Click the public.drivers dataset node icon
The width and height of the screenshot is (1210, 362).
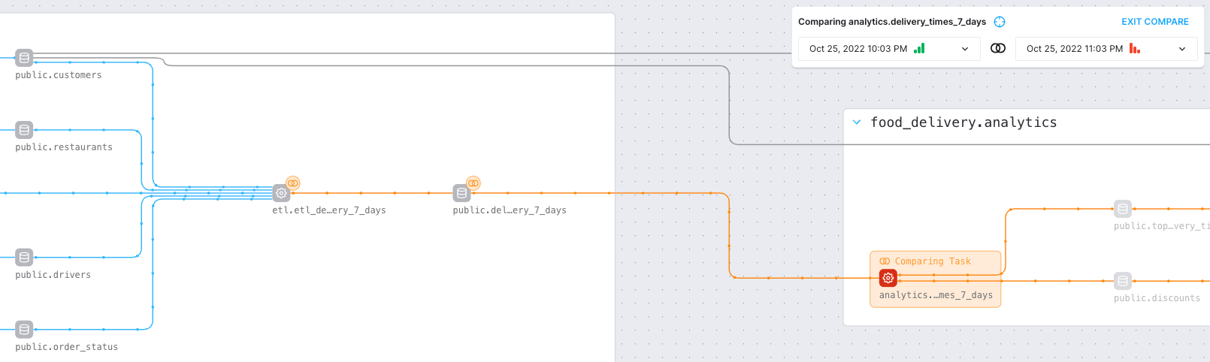[x=24, y=258]
